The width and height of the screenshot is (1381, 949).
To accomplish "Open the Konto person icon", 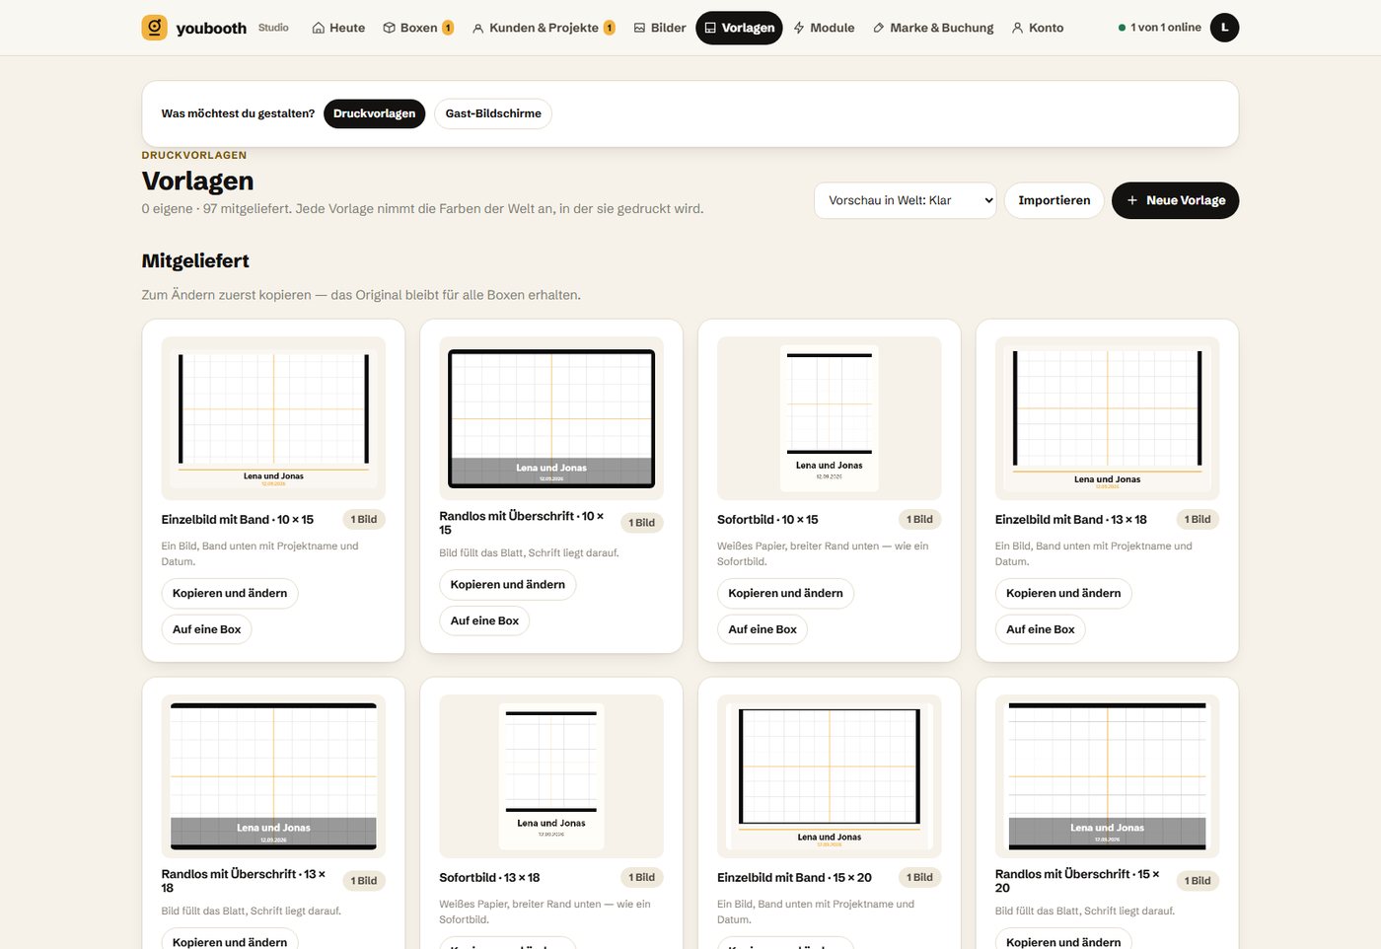I will [1017, 28].
